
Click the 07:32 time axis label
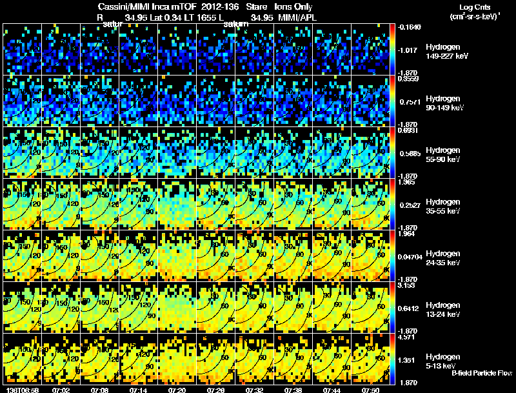tap(254, 390)
